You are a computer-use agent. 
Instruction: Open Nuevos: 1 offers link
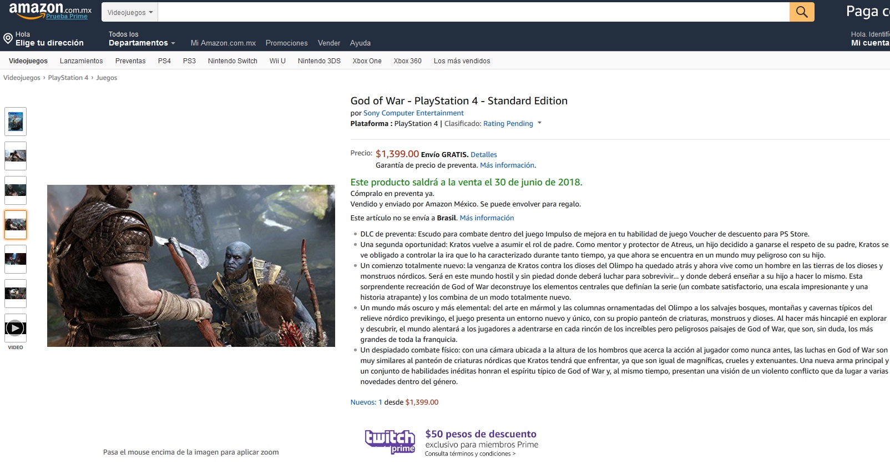click(366, 402)
